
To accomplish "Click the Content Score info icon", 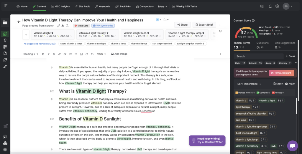I will pyautogui.click(x=253, y=21).
